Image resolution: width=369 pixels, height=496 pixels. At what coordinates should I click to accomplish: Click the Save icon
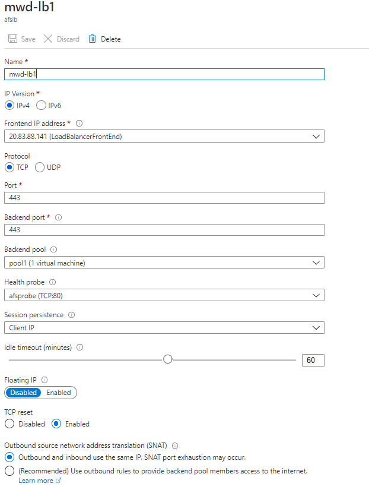tap(13, 39)
